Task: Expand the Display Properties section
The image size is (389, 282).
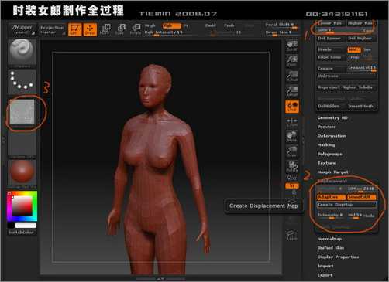Action: coord(338,257)
